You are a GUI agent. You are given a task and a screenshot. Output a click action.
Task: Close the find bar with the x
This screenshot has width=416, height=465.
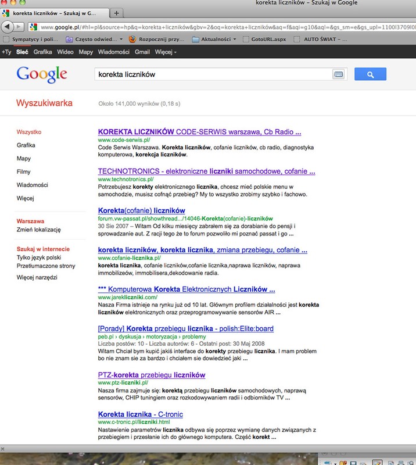2,449
